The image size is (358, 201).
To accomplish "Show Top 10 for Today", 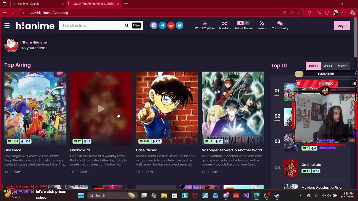I will 313,66.
